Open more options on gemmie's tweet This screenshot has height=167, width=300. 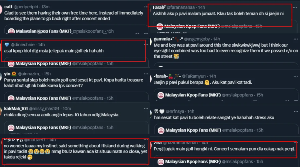pos(296,39)
